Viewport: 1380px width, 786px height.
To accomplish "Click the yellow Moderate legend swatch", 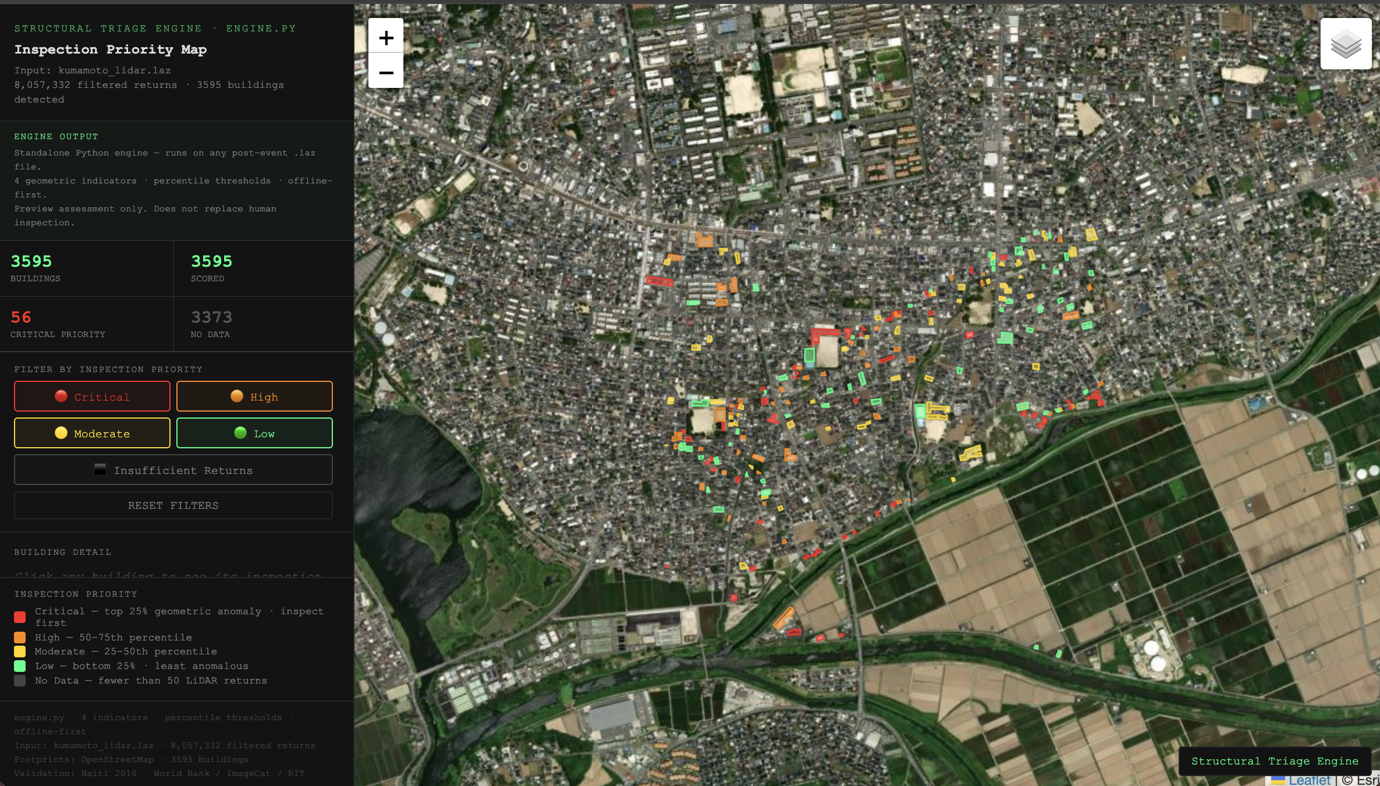I will (x=20, y=652).
